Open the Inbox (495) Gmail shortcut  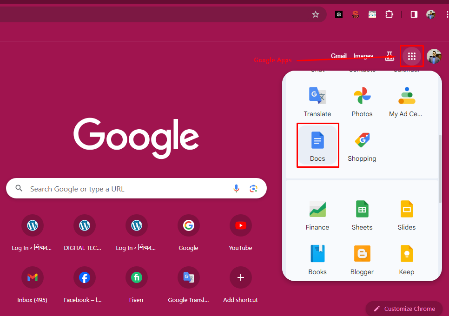point(33,285)
